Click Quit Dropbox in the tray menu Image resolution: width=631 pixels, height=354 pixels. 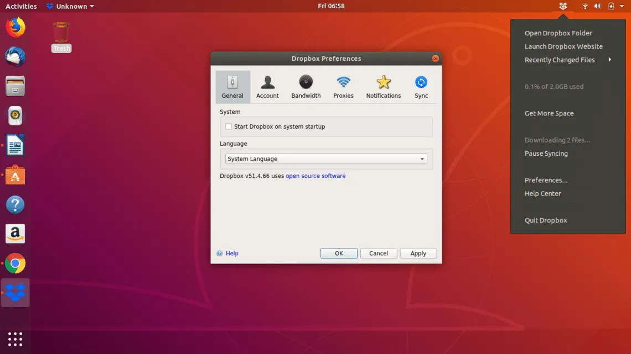click(546, 220)
